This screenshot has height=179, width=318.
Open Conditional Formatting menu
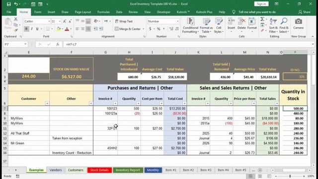coord(190,25)
